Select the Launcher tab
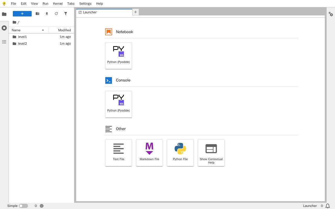Viewport: 335px width, 209px height. point(104,12)
